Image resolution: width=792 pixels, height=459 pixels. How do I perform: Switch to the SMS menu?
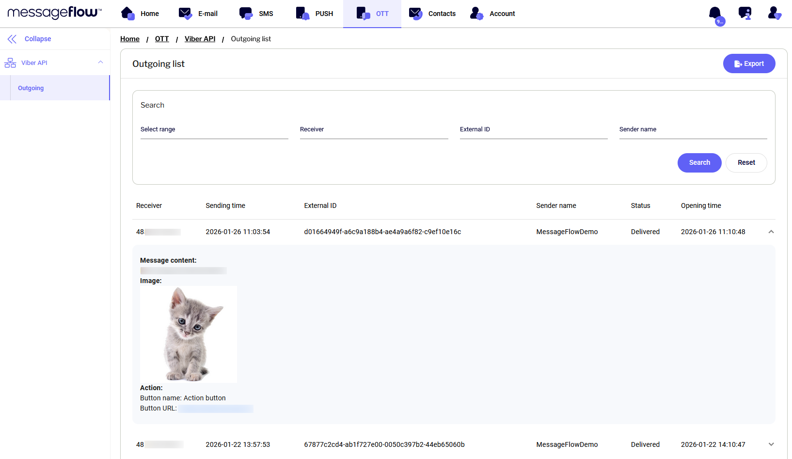[x=256, y=14]
